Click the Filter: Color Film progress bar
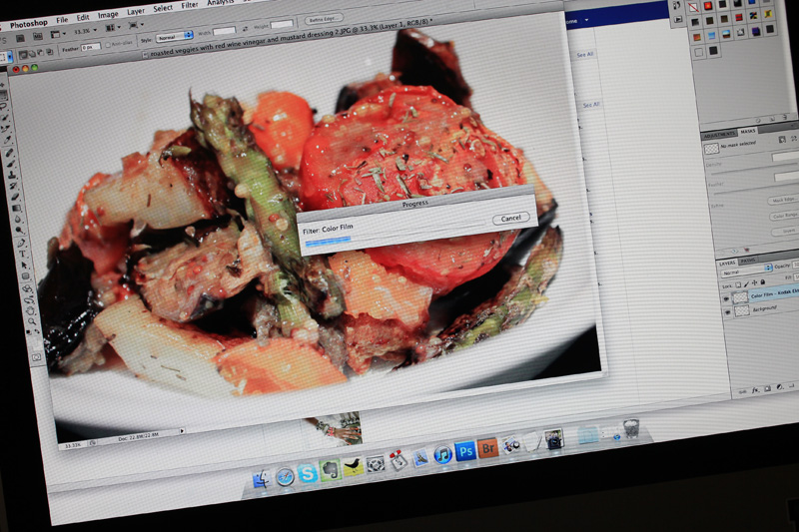The height and width of the screenshot is (532, 799). pos(395,233)
